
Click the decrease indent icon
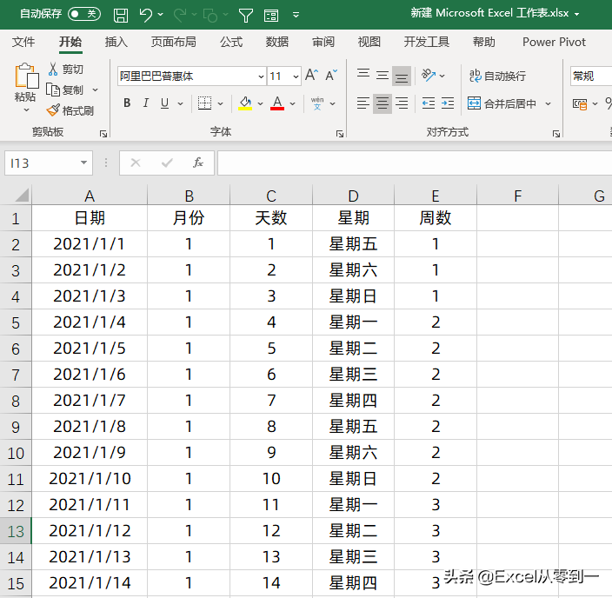click(429, 103)
